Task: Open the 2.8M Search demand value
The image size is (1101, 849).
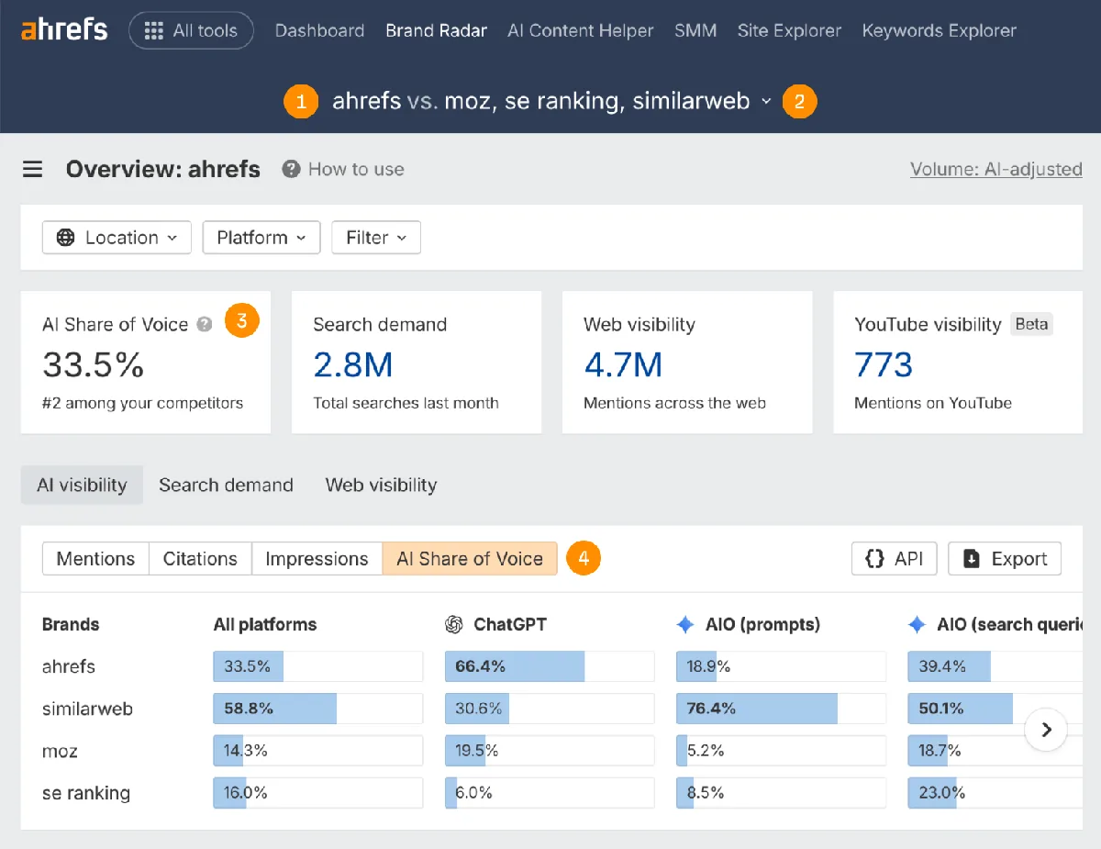Action: tap(353, 364)
